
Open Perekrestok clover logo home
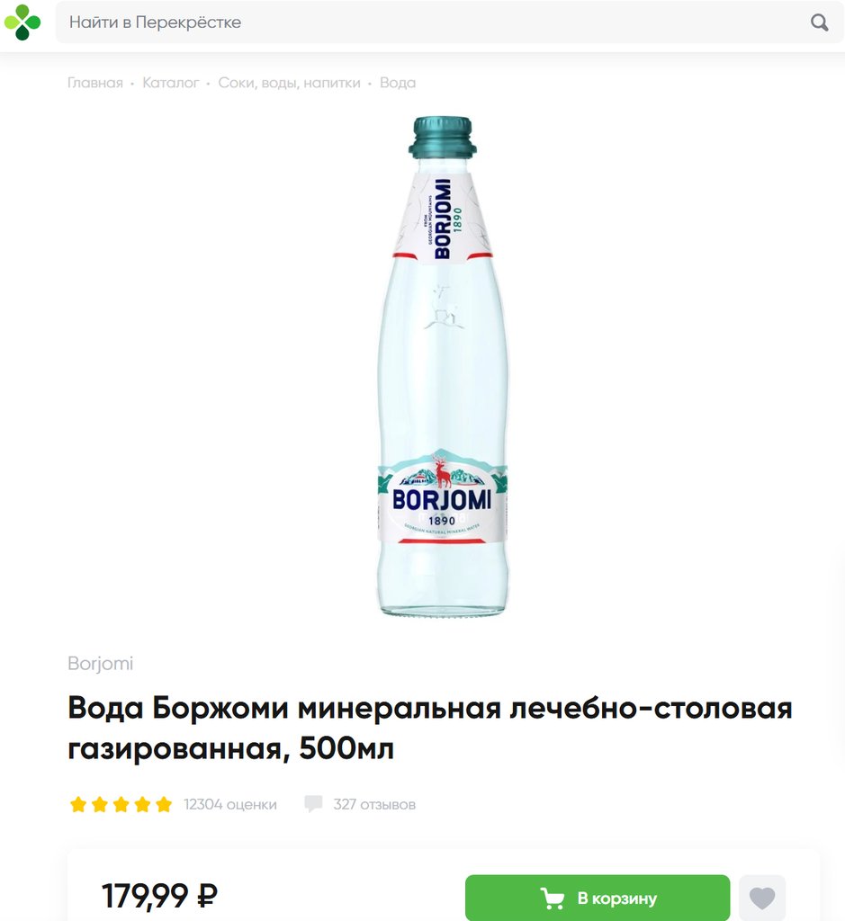22,22
